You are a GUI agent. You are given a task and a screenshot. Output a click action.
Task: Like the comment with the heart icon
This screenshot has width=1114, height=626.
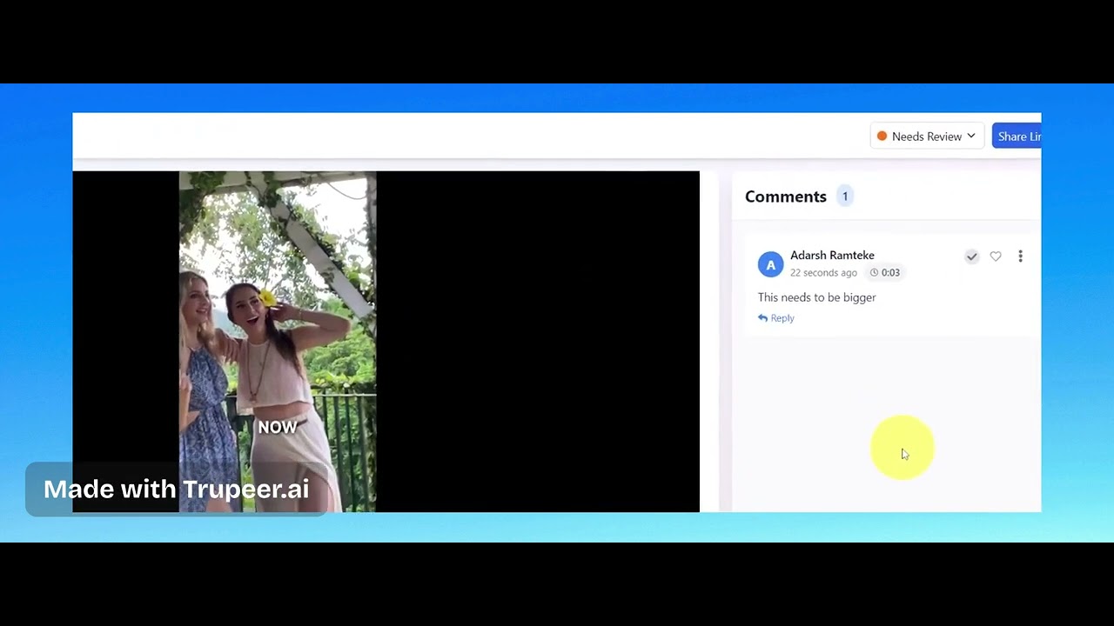click(x=996, y=256)
